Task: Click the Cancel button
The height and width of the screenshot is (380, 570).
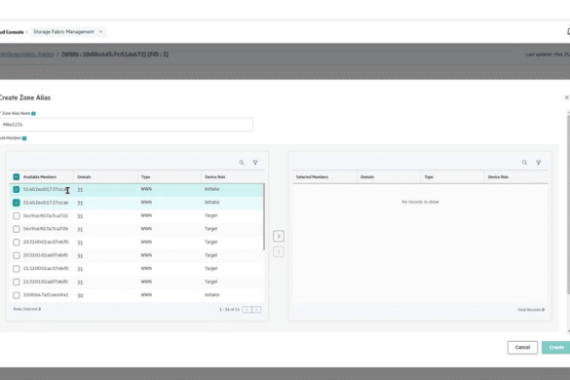Action: pyautogui.click(x=522, y=347)
